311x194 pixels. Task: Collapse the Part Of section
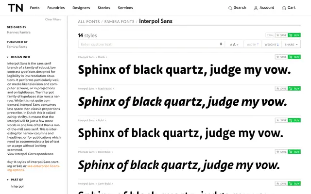point(15,180)
